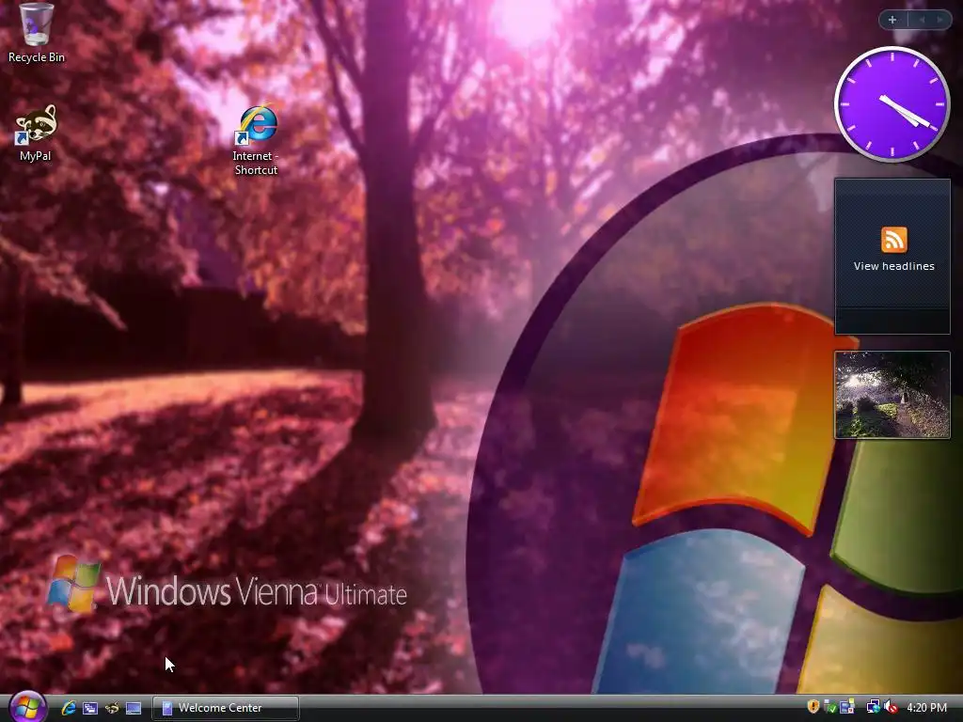Screen dimensions: 963x722
Task: Launch Internet Explorer from Quick Launch
Action: (x=68, y=708)
